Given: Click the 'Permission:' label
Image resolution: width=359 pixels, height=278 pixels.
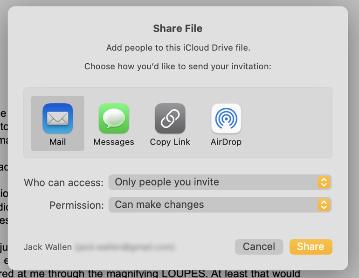Looking at the screenshot, I should [x=77, y=205].
